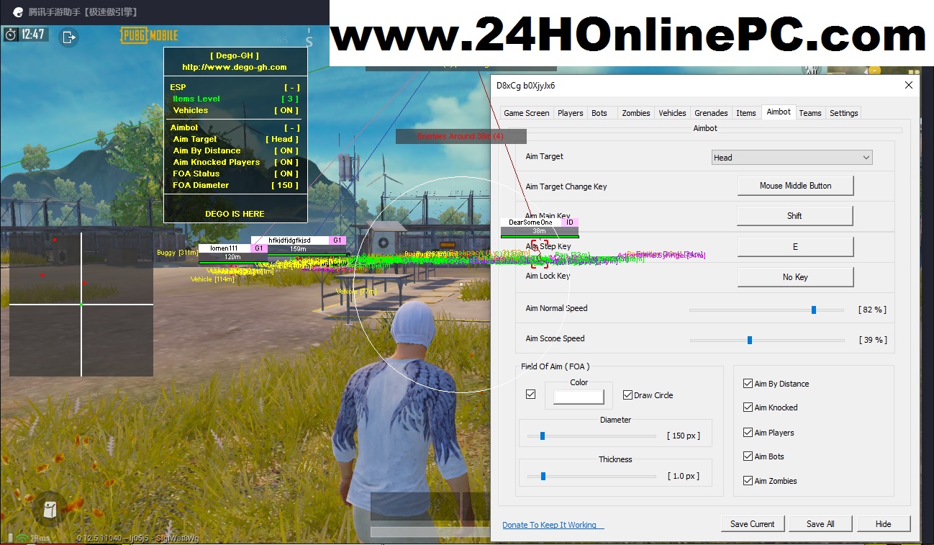Click the PUBG Mobile logo
The height and width of the screenshot is (545, 934).
coord(148,35)
